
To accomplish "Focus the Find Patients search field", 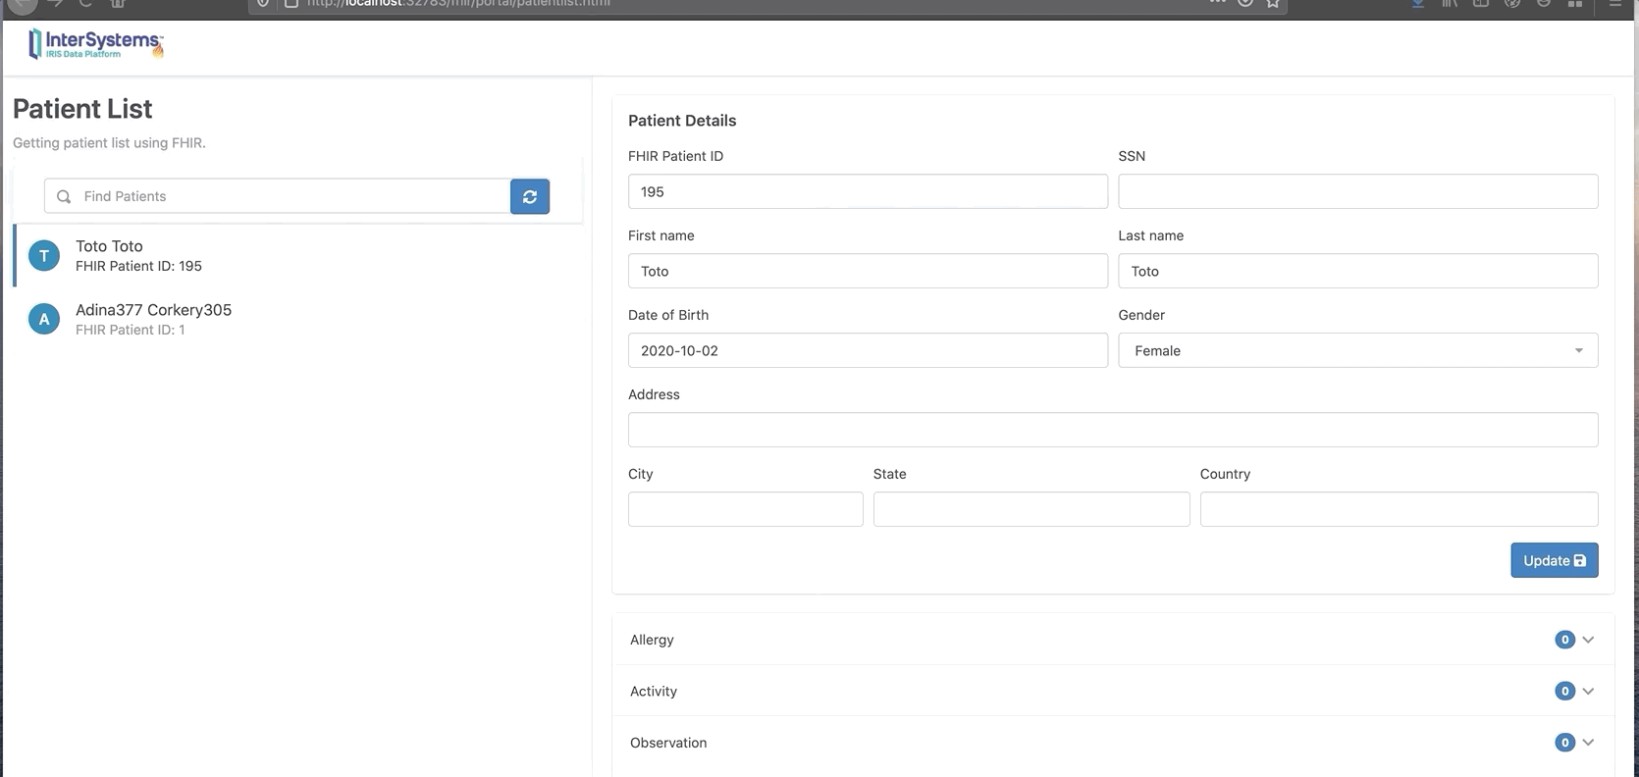I will click(x=277, y=196).
